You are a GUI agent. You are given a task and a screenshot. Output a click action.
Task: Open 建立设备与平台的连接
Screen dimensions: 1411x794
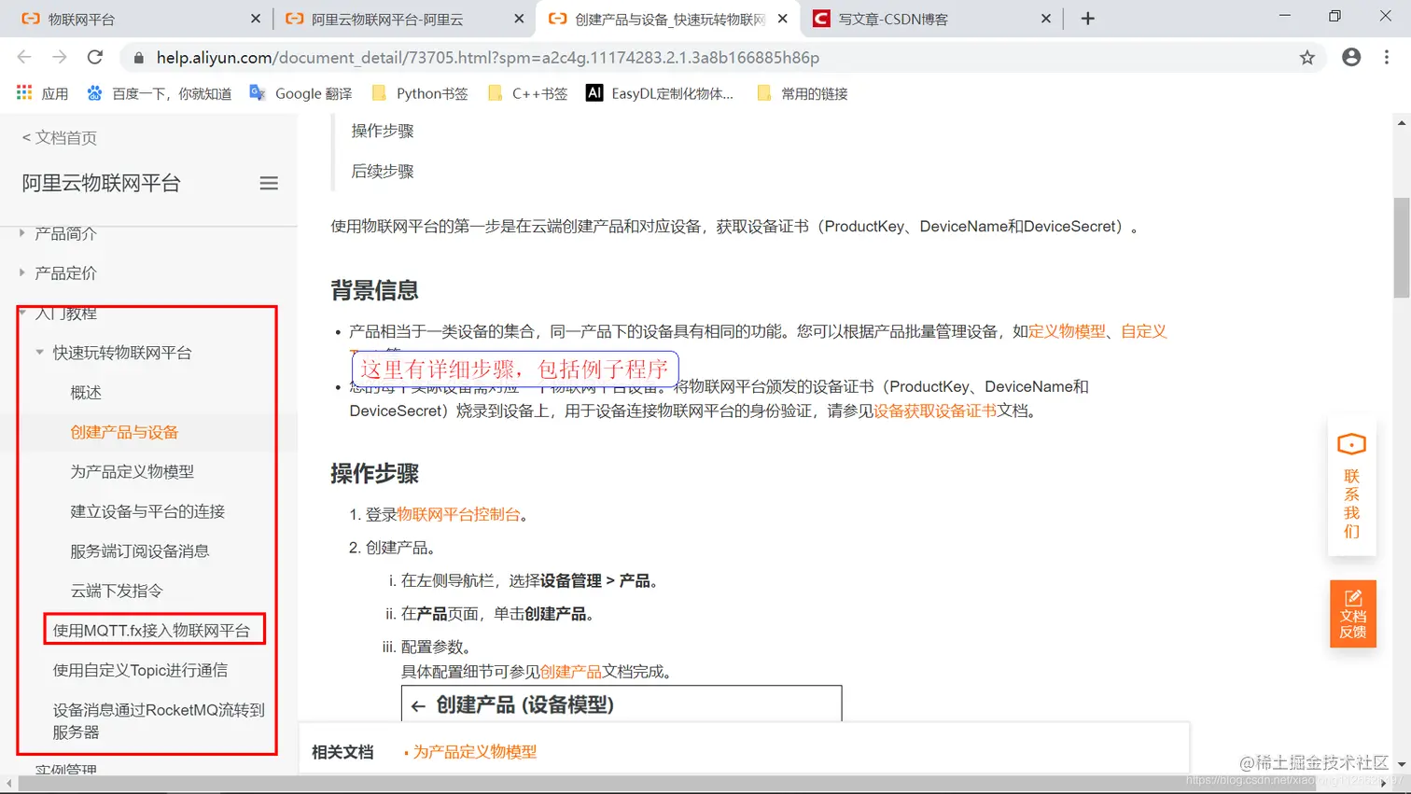(147, 511)
